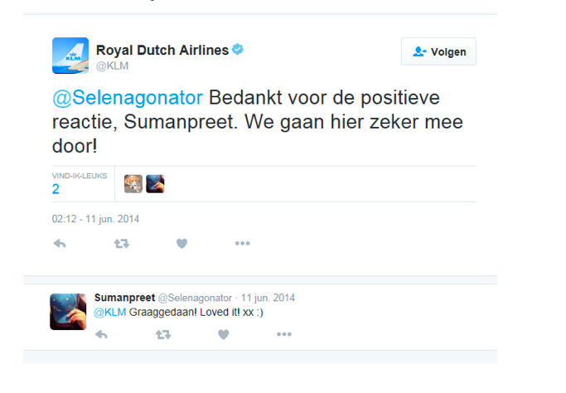Reply to Sumanpreet's tweet
Viewport: 566px width, 393px height.
tap(101, 335)
